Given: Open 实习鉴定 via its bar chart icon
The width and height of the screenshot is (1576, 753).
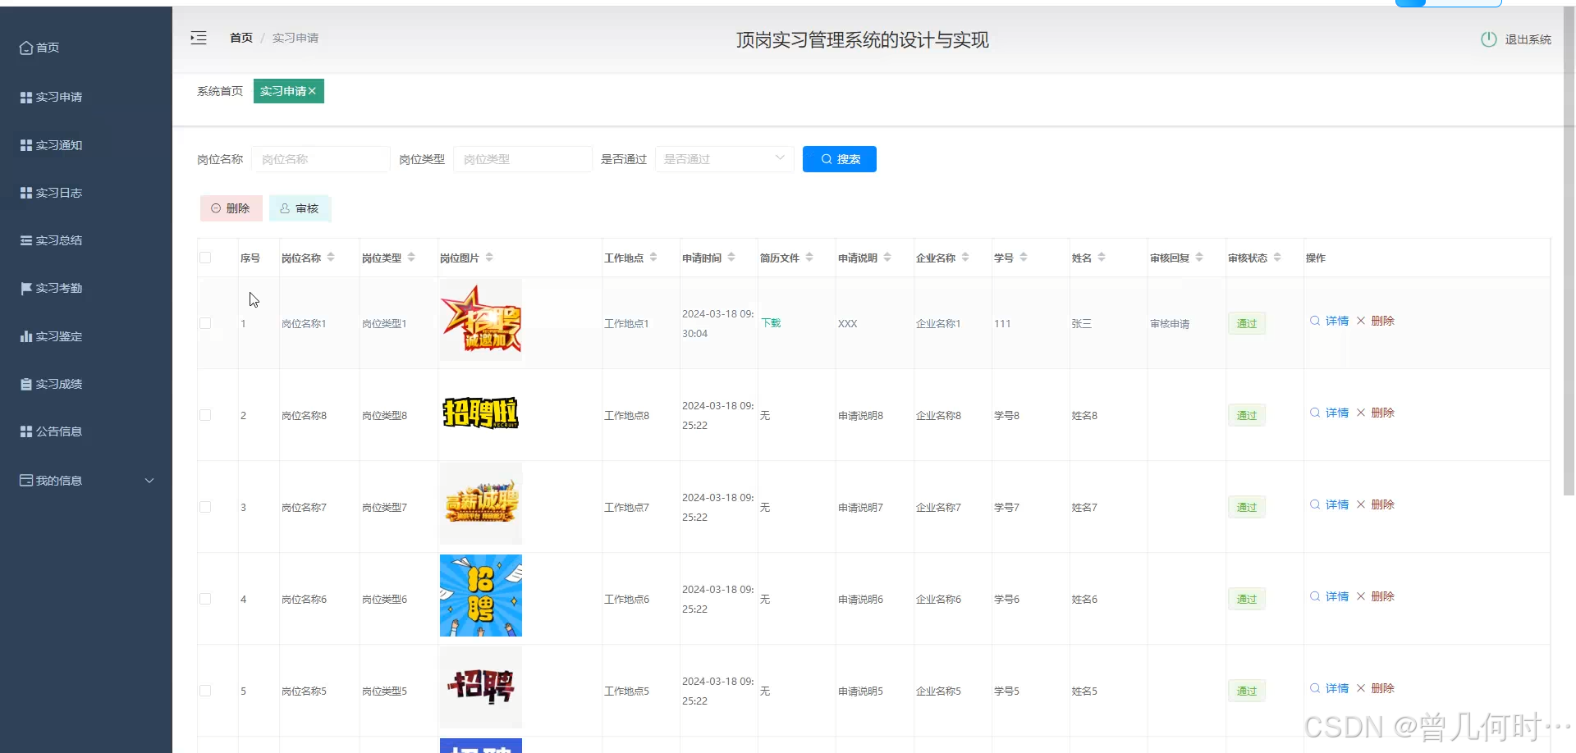Looking at the screenshot, I should pyautogui.click(x=25, y=336).
